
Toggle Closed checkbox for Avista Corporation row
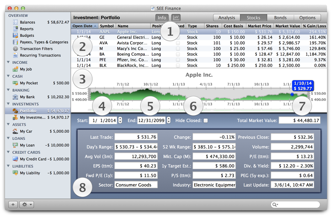click(178, 43)
